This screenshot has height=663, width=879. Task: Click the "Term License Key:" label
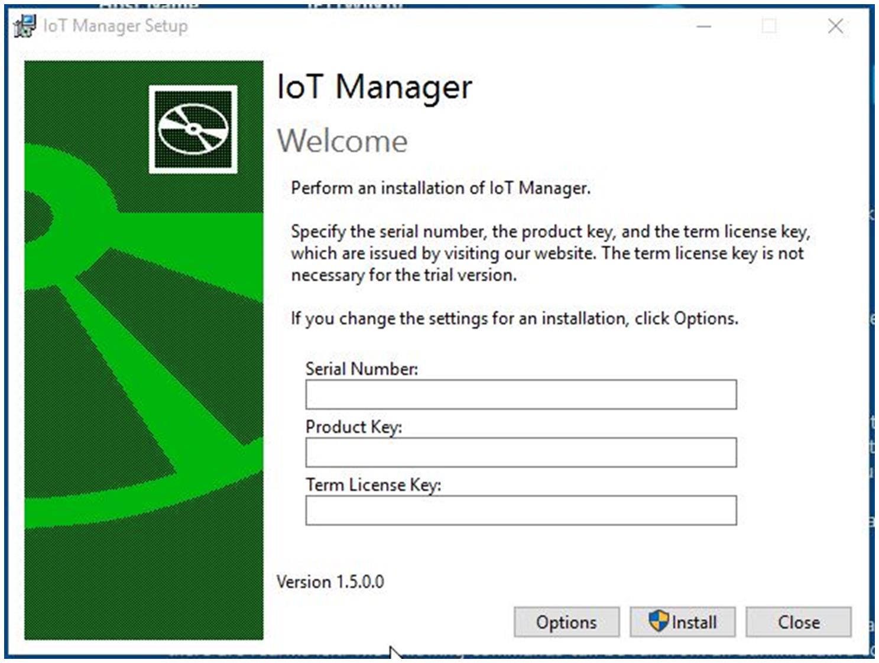pyautogui.click(x=373, y=485)
